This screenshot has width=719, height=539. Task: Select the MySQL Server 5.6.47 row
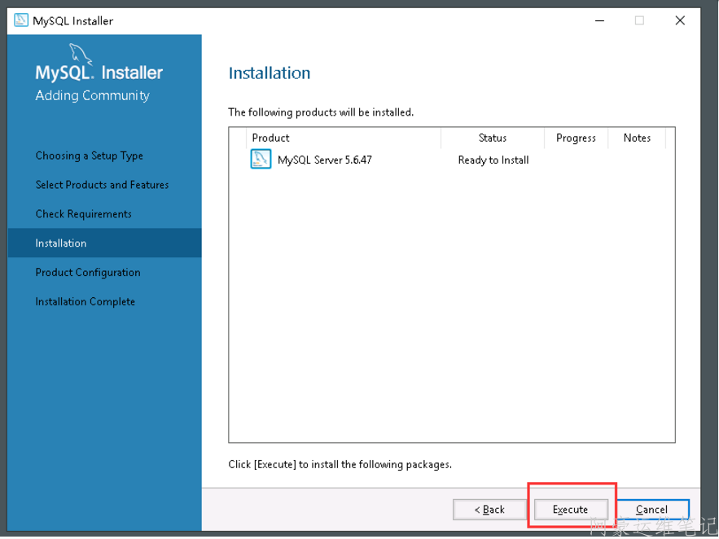click(x=324, y=160)
